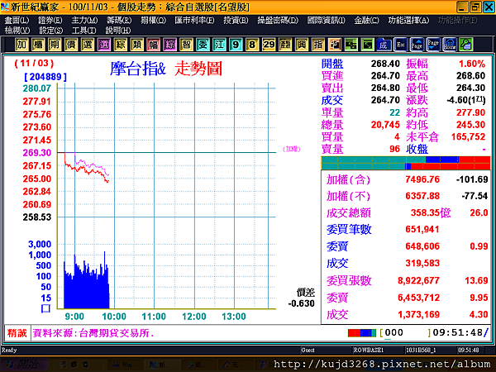Click the date label (11/03)

tap(34, 64)
